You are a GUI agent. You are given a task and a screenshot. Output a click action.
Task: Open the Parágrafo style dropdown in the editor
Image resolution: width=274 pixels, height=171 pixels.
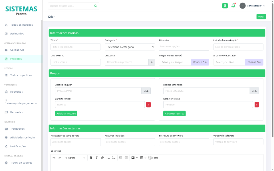(x=73, y=158)
